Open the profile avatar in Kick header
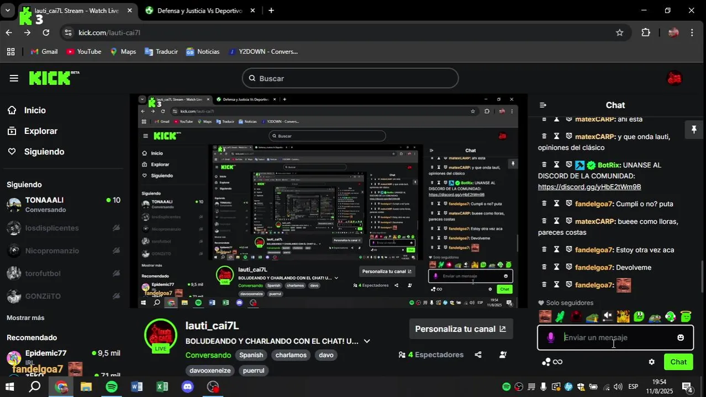This screenshot has height=397, width=706. click(675, 78)
